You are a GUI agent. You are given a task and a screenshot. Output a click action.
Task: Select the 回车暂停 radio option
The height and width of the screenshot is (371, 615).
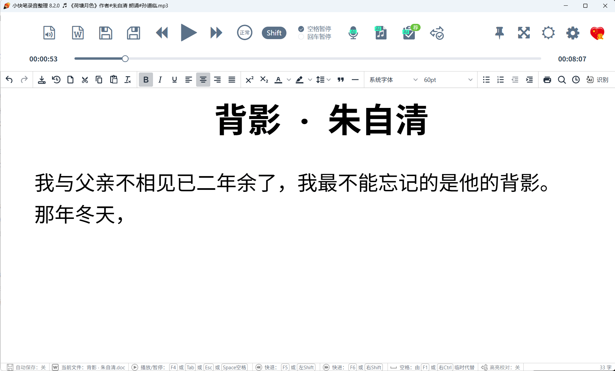click(x=301, y=37)
